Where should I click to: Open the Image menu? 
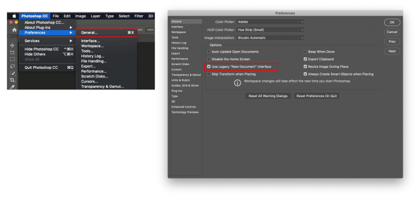(81, 16)
